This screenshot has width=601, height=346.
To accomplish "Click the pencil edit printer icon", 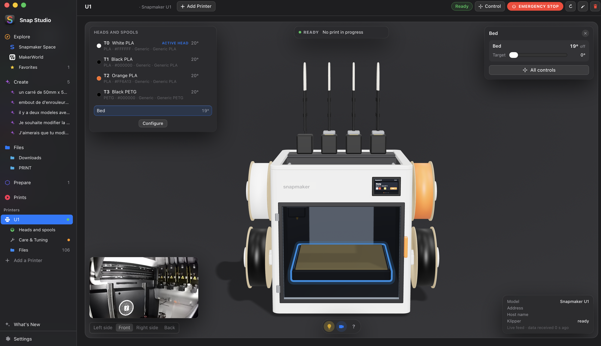I will pyautogui.click(x=583, y=6).
